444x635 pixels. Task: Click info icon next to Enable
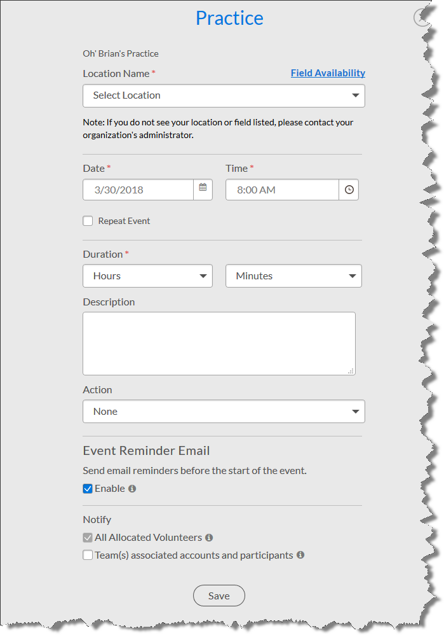132,489
